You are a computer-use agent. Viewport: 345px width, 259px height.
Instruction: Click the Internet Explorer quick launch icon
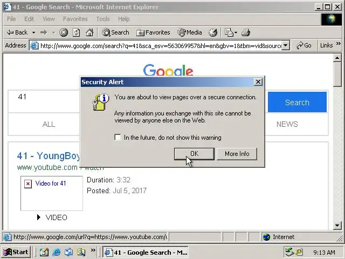(56, 252)
